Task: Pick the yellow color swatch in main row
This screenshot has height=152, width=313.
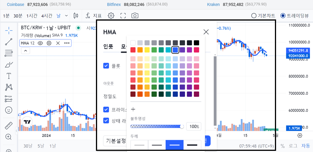Action: coord(147,50)
